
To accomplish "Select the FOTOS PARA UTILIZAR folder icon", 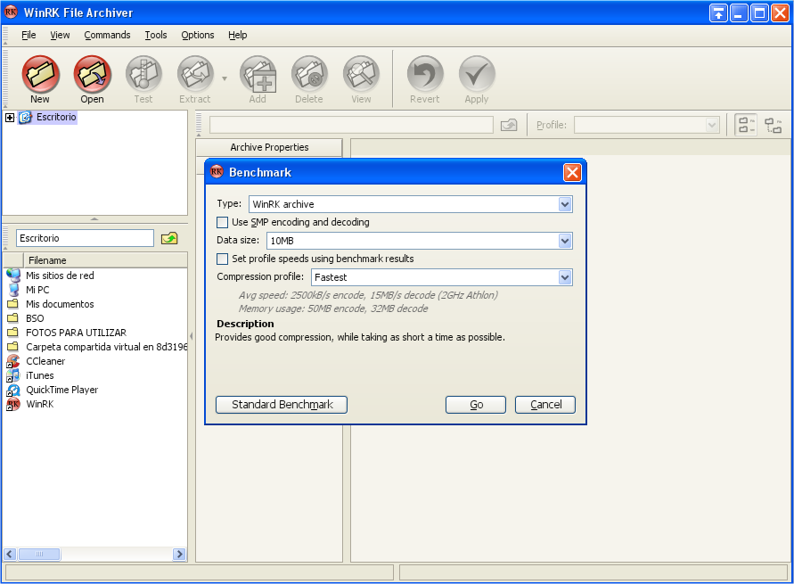I will click(13, 333).
